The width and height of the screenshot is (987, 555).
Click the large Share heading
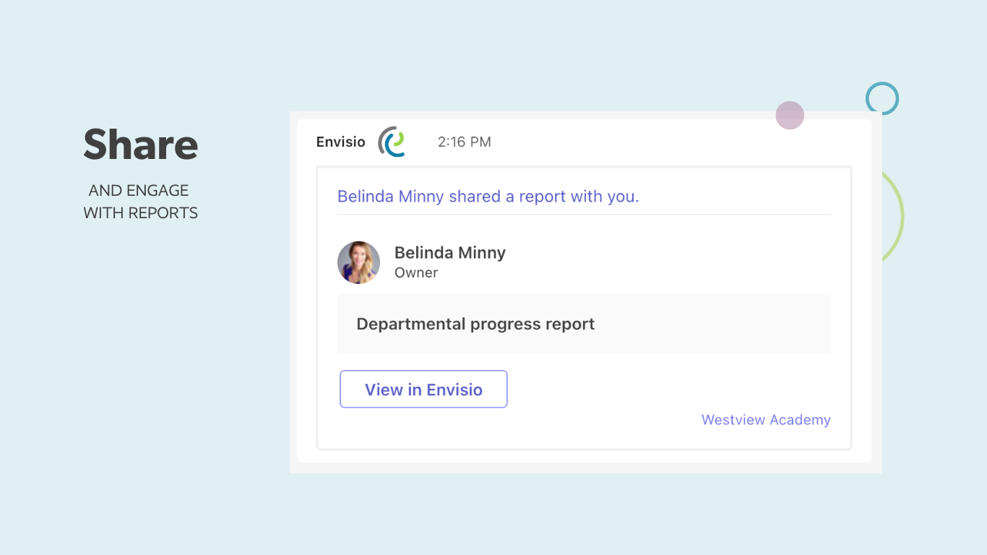pyautogui.click(x=141, y=145)
